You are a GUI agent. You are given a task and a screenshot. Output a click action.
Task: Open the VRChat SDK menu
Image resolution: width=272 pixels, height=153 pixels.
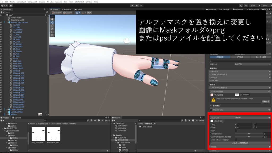tap(79, 2)
